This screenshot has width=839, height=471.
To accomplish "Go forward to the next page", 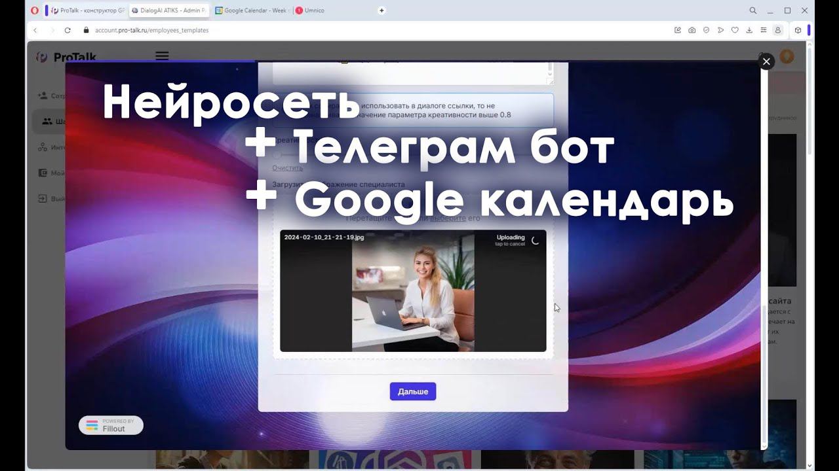I will coord(51,30).
